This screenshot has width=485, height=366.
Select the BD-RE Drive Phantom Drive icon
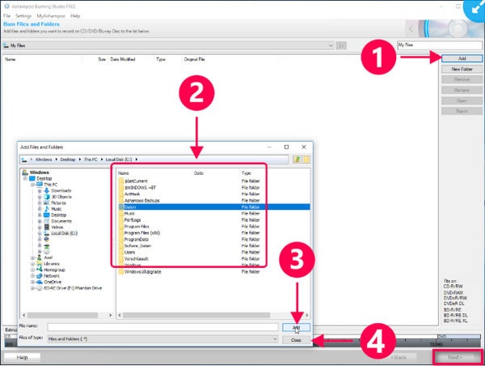40,287
